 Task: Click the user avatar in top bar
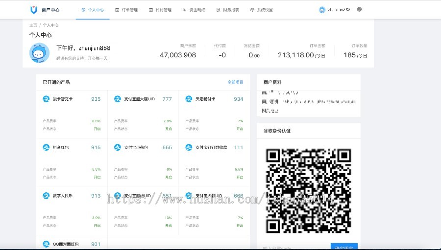pyautogui.click(x=322, y=10)
